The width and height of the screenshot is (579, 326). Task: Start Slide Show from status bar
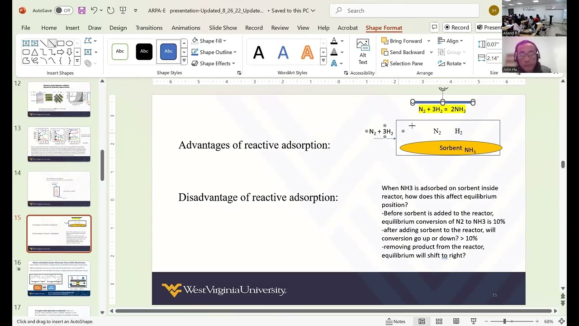pyautogui.click(x=473, y=321)
